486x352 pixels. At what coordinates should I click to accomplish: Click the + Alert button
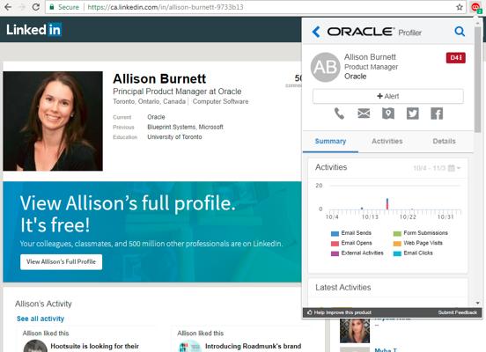coord(388,96)
